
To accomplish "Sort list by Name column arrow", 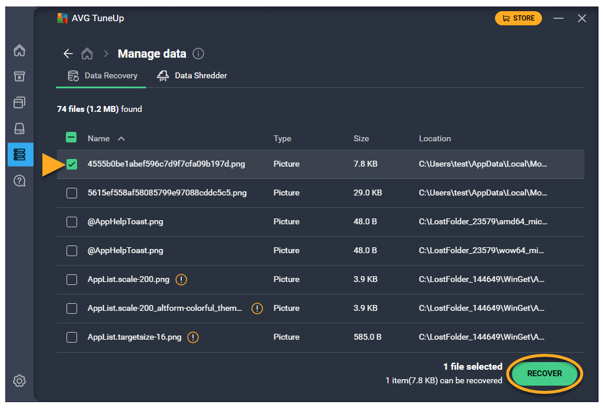I will point(121,139).
